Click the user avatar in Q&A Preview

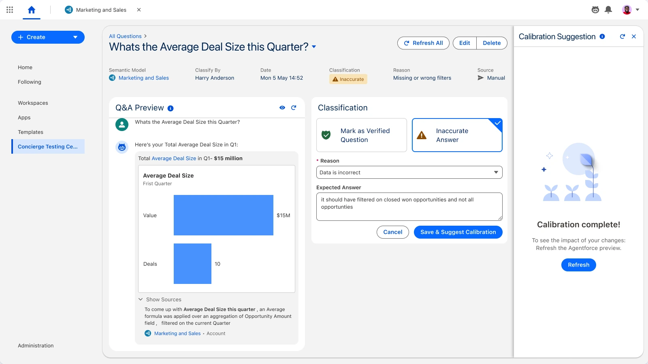(122, 125)
